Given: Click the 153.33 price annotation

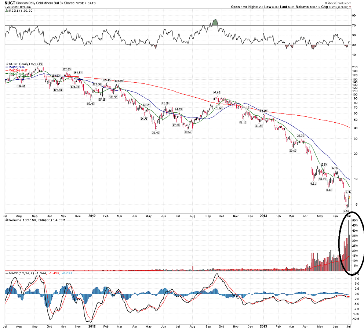Looking at the screenshot, I should click(55, 76).
